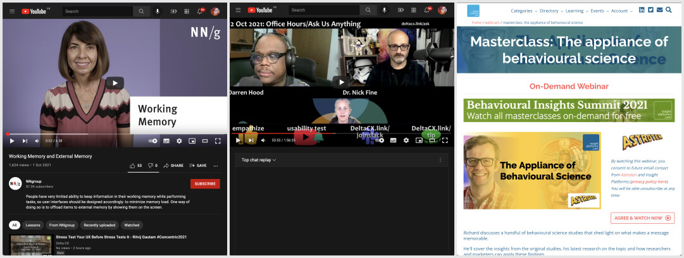Open LinkedIn icon on Insight Platforms header
Viewport: 684px width, 258px height.
pyautogui.click(x=642, y=10)
